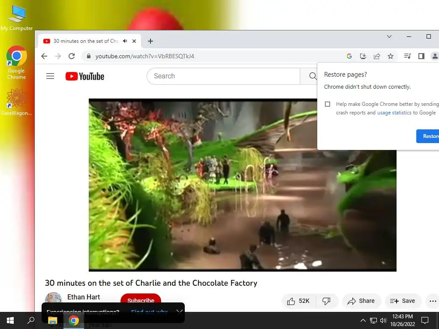
Task: Click the Google extension icon in toolbar
Action: pos(349,56)
